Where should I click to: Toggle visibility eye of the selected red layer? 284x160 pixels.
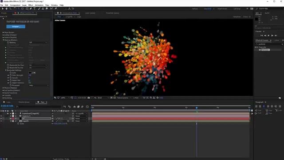1,119
